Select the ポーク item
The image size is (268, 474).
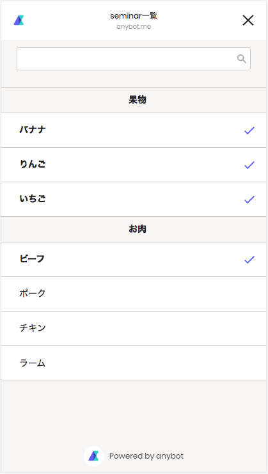(134, 294)
